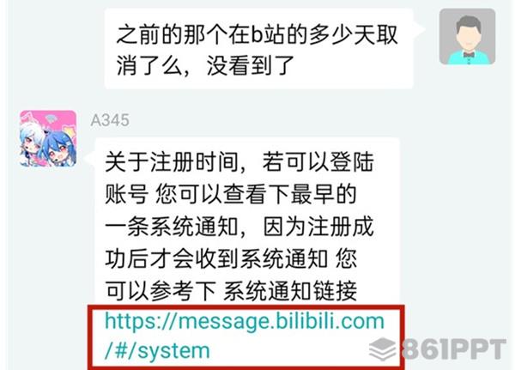
Task: Select the sender name A345
Action: pos(110,120)
